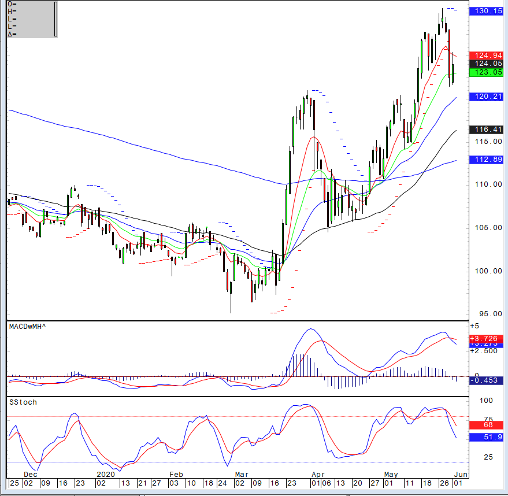Click the 100 stochastic scale label
The height and width of the screenshot is (496, 508).
(x=486, y=401)
